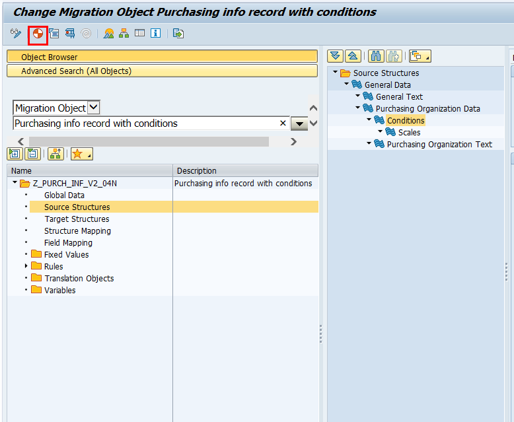Open Advanced Search (All Objects) panel
The width and height of the screenshot is (514, 422).
[162, 71]
